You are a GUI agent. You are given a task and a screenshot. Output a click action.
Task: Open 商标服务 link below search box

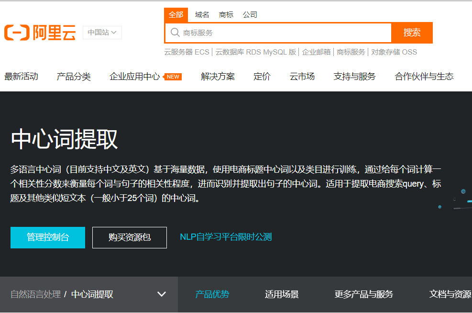click(x=351, y=52)
